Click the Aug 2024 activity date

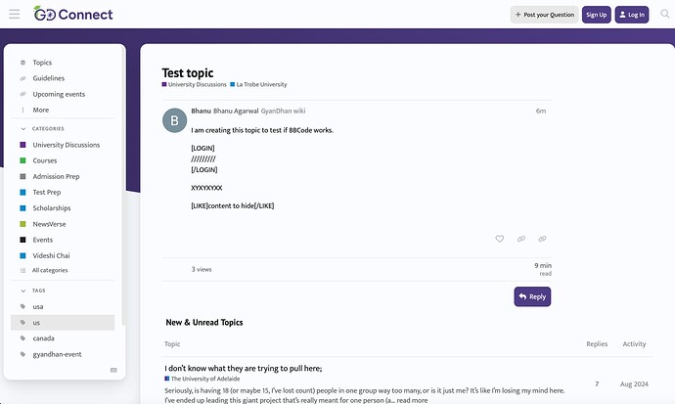pos(634,383)
